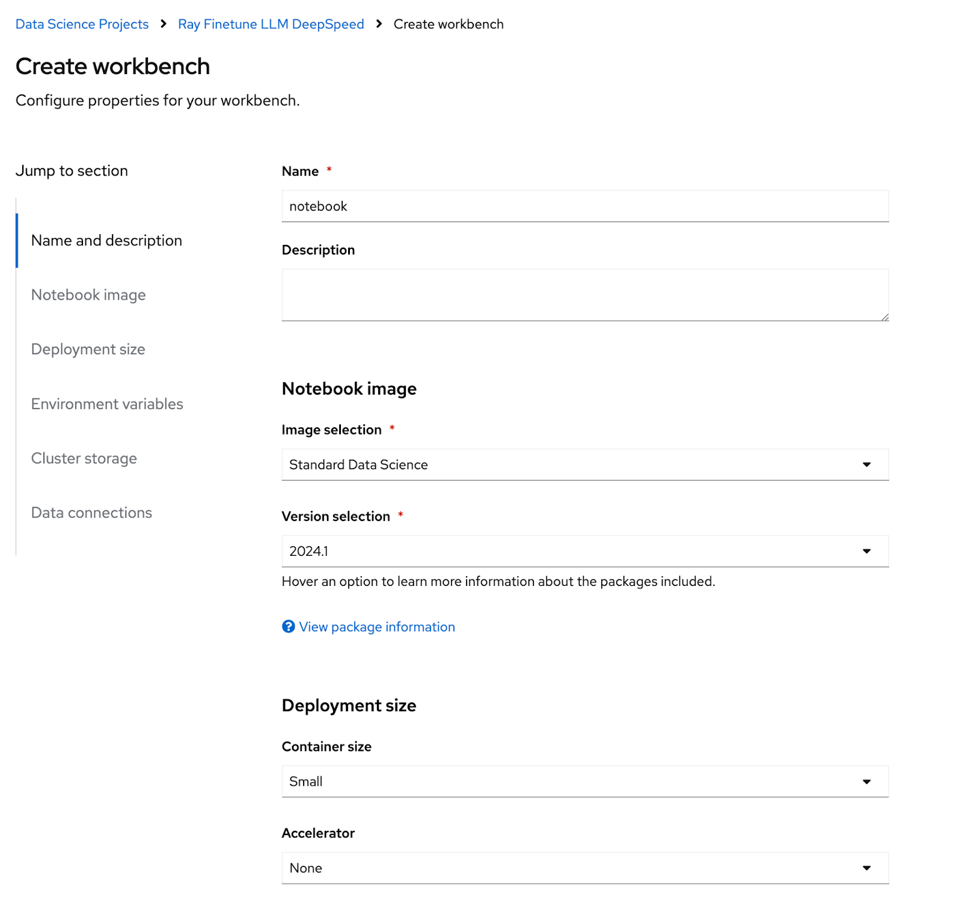Image resolution: width=962 pixels, height=906 pixels.
Task: Jump to Deployment size section
Action: coord(88,350)
